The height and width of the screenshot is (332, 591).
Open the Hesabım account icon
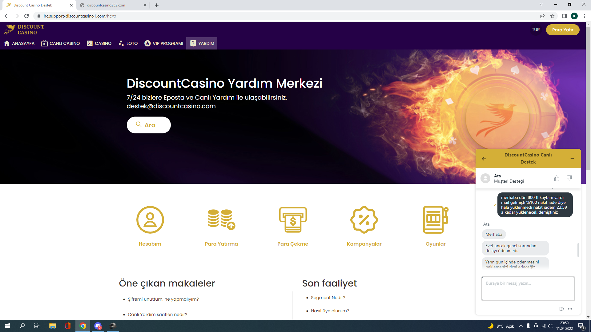[150, 220]
